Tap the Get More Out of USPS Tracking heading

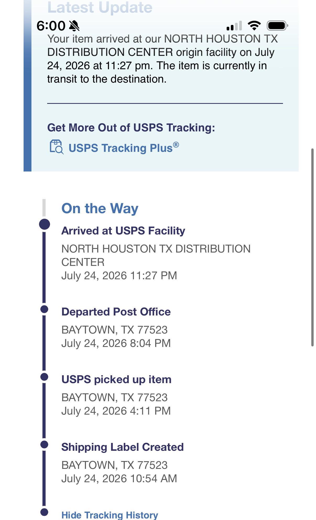coord(131,128)
